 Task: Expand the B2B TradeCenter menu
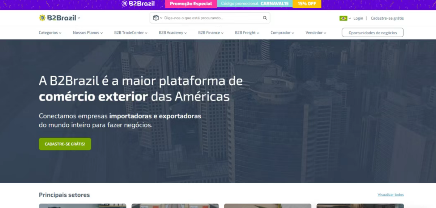(131, 33)
